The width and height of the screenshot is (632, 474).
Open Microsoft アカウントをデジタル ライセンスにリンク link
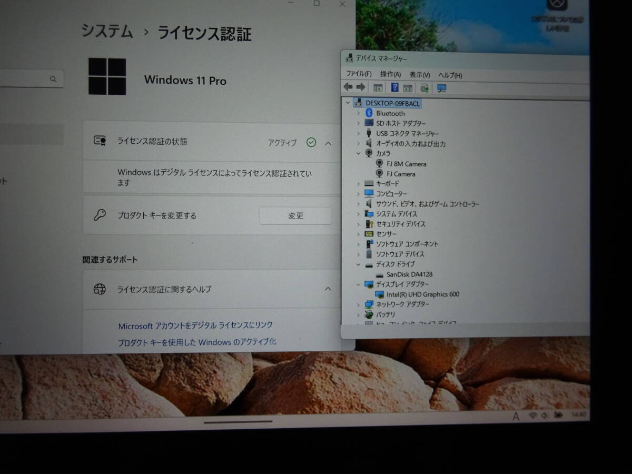coord(195,325)
